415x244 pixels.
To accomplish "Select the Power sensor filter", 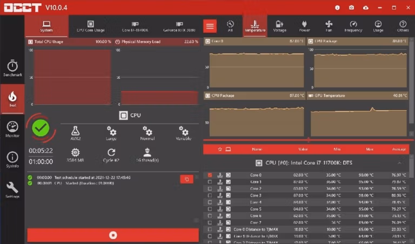I will (304, 26).
